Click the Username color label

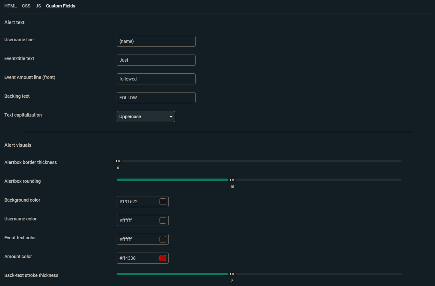(x=20, y=219)
